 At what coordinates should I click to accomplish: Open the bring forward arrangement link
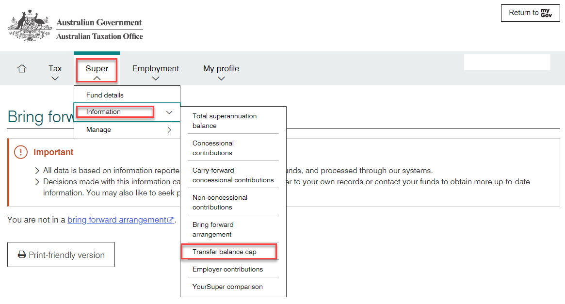tap(117, 220)
